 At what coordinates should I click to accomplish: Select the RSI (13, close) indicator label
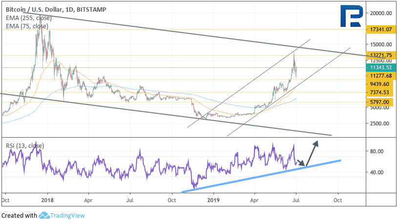(x=25, y=146)
